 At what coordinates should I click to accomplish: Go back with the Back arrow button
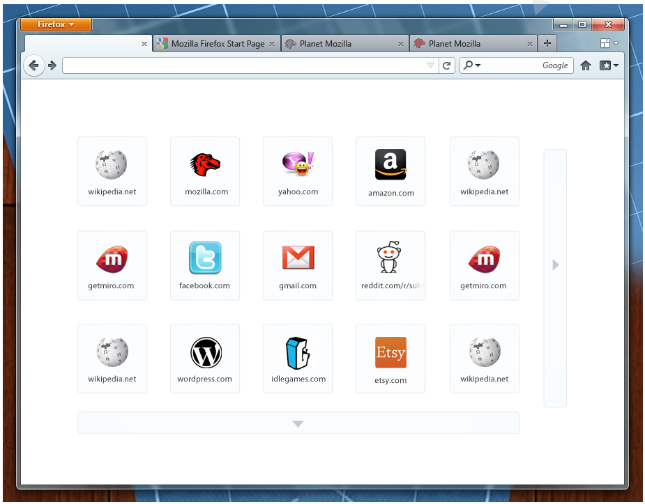click(33, 65)
